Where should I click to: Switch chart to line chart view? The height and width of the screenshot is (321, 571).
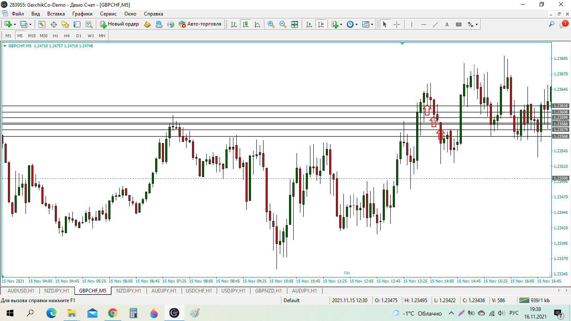(257, 24)
